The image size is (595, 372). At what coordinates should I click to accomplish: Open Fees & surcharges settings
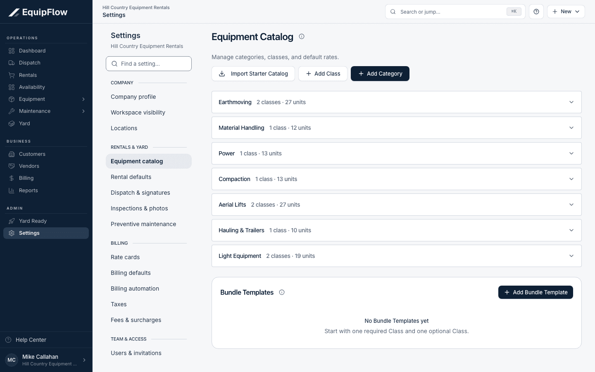tap(149, 320)
